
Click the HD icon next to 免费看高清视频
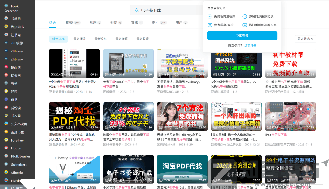click(210, 16)
